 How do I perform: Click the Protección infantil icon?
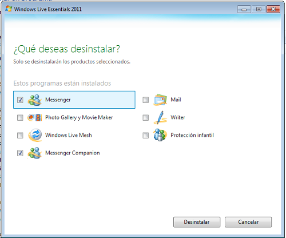pyautogui.click(x=160, y=135)
